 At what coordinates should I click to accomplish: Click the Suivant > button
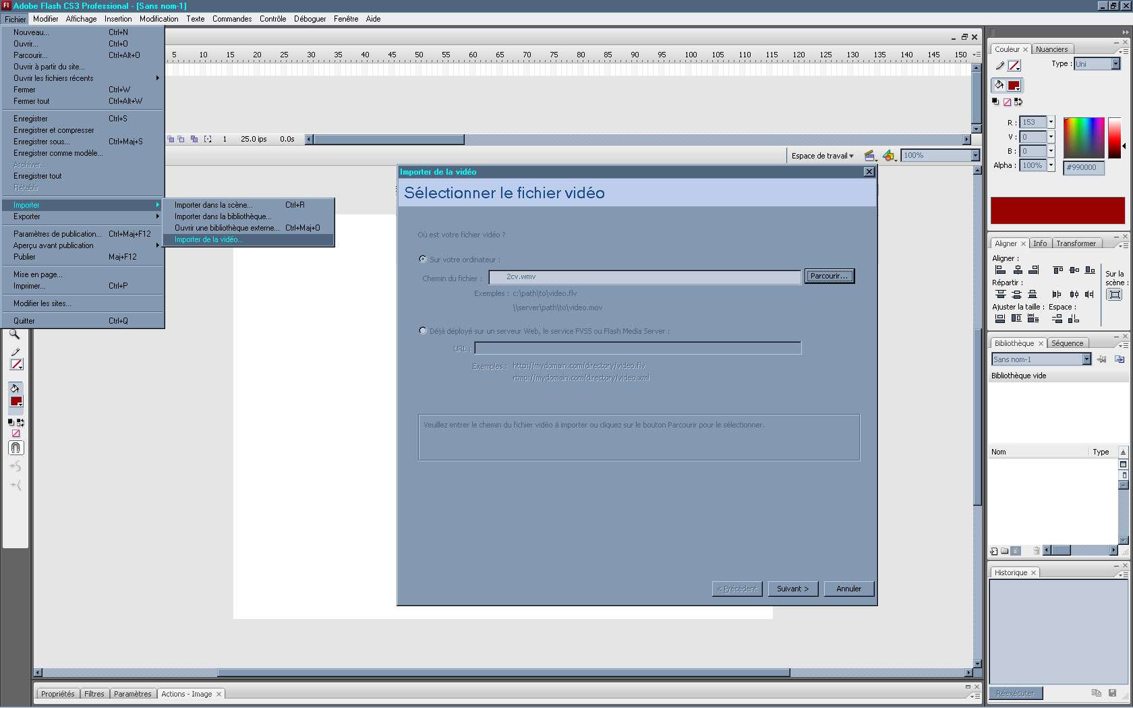click(x=792, y=589)
